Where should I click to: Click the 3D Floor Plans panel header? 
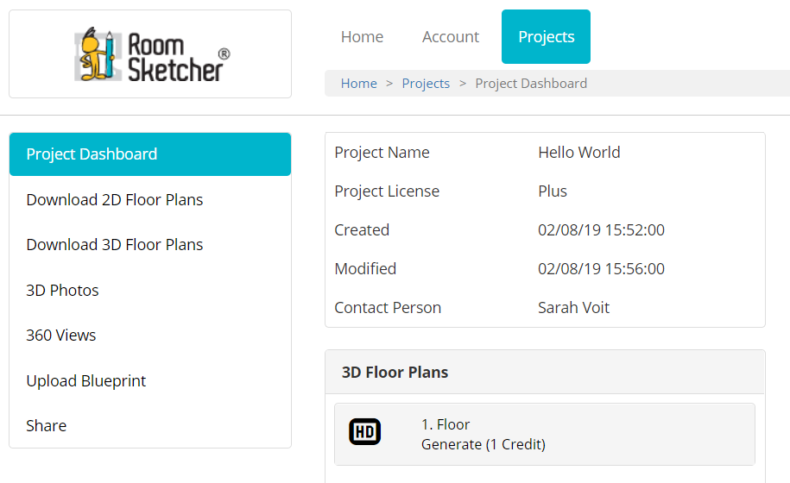[x=545, y=373]
